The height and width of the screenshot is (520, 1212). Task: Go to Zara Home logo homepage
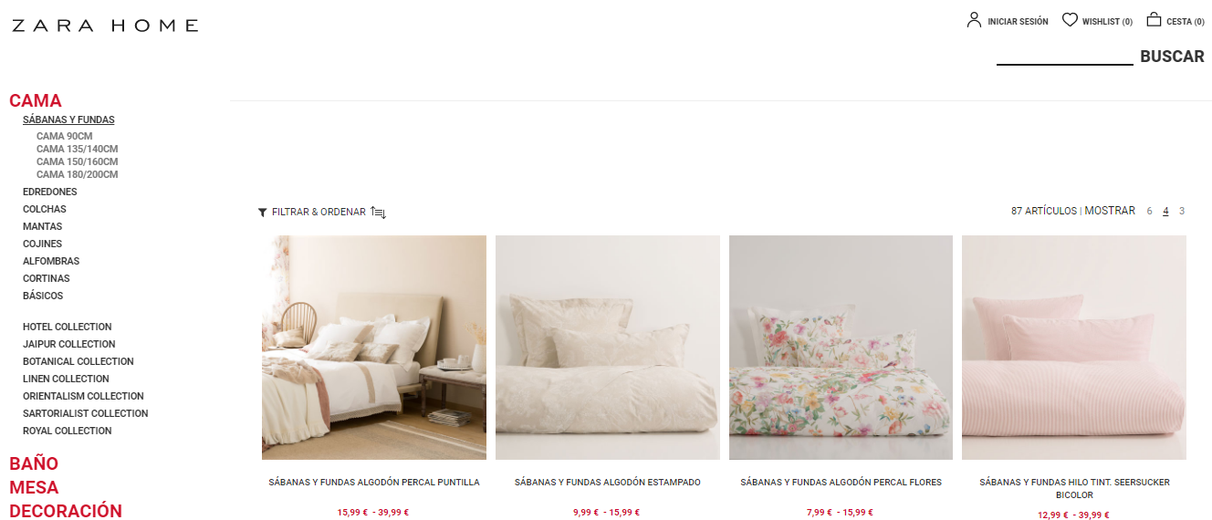[105, 26]
